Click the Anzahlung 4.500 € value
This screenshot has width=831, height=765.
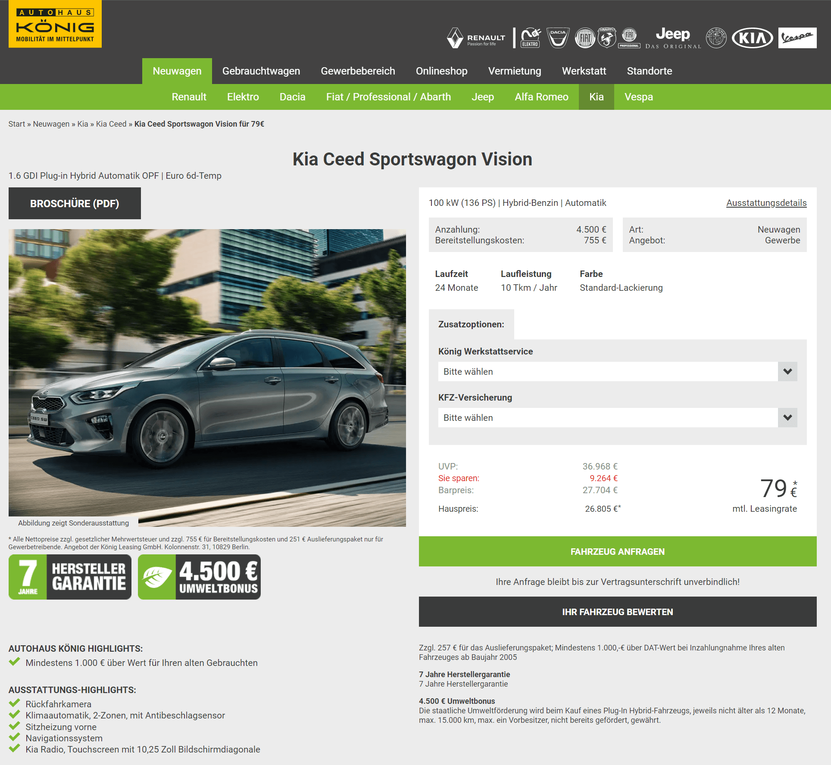pos(591,230)
